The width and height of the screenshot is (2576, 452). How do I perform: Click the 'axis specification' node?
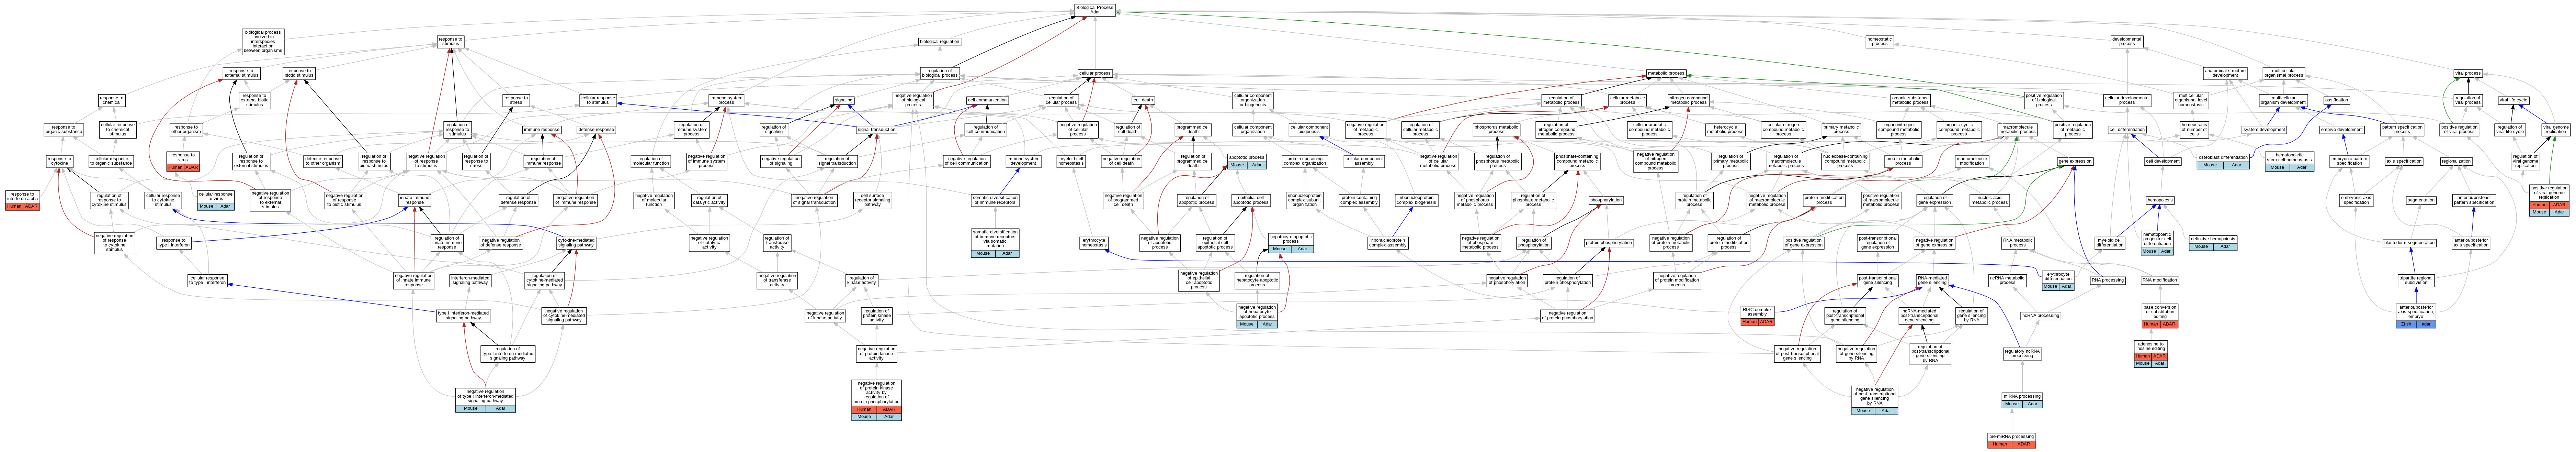click(x=2404, y=161)
